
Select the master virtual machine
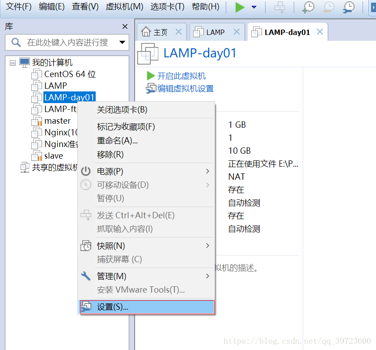pyautogui.click(x=58, y=121)
